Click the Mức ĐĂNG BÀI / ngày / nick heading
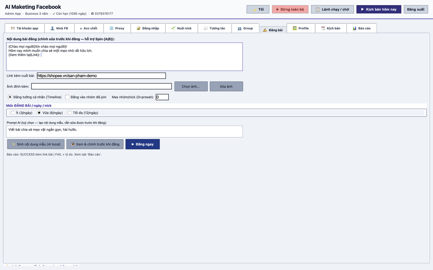 tap(29, 106)
